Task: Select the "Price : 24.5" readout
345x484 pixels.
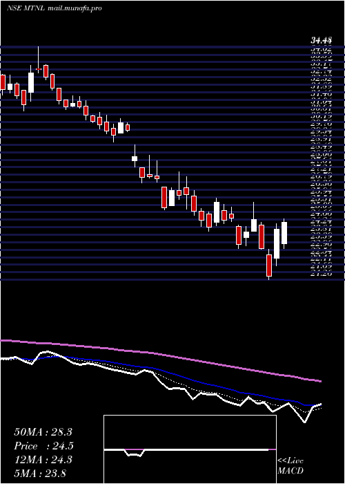Action: click(43, 446)
